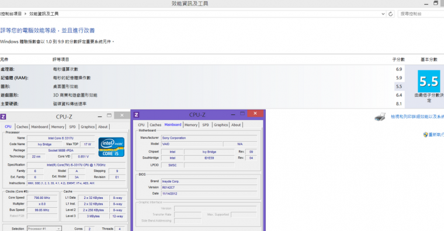Image resolution: width=444 pixels, height=231 pixels.
Task: Click the highlighted graphics subscore 5.5
Action: pos(399,86)
